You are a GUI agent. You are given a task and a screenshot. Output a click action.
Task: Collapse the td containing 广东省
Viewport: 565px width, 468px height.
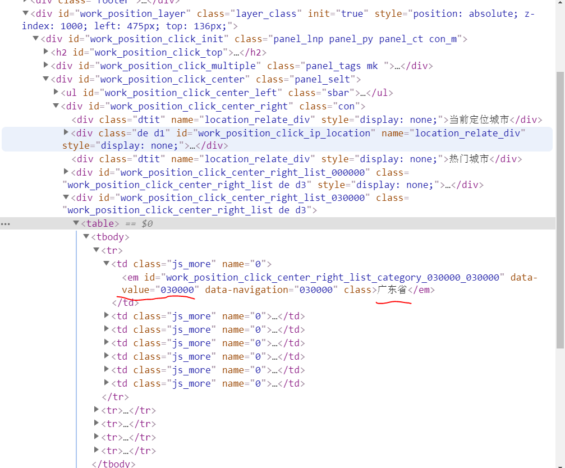[x=106, y=263]
